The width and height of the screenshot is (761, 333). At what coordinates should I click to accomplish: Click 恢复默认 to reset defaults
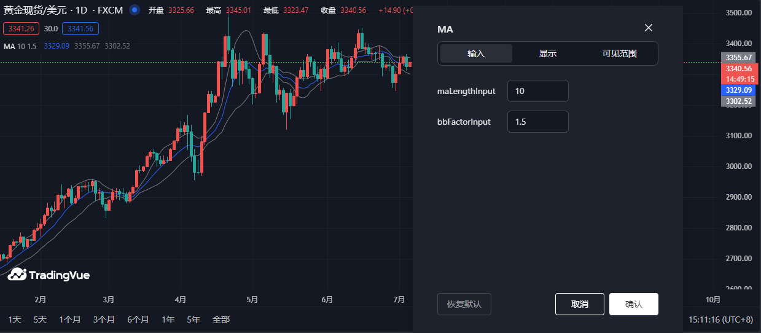(464, 304)
